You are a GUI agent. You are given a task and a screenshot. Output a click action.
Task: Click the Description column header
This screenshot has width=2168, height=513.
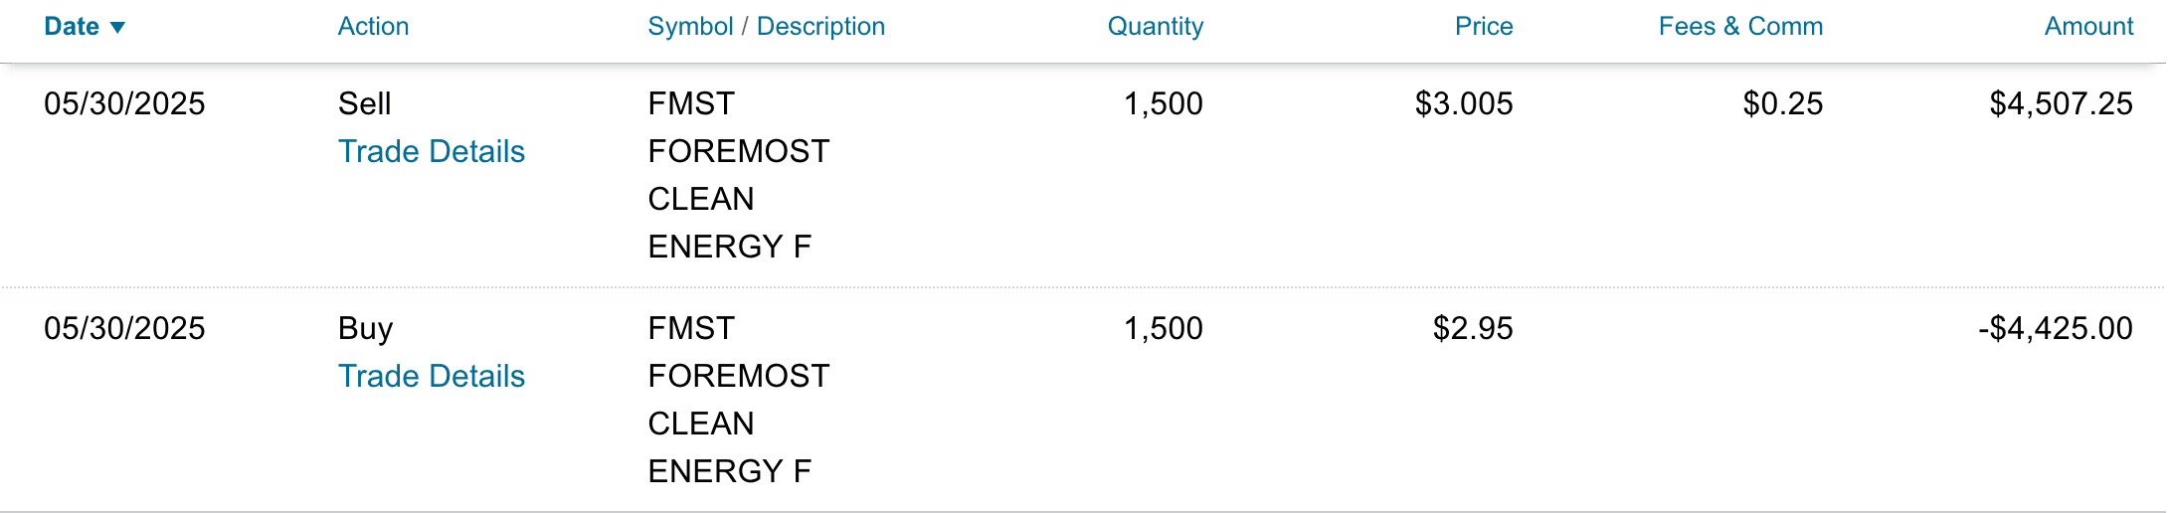point(820,27)
